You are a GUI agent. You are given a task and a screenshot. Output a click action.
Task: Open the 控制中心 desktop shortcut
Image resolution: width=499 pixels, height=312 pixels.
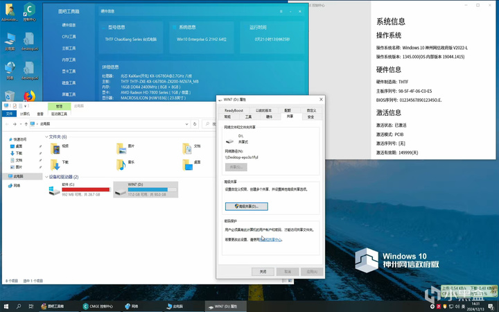coord(29,12)
